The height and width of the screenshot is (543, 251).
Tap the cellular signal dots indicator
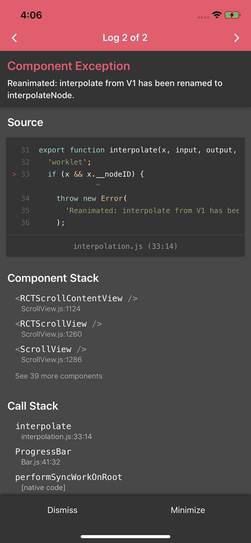tap(203, 17)
